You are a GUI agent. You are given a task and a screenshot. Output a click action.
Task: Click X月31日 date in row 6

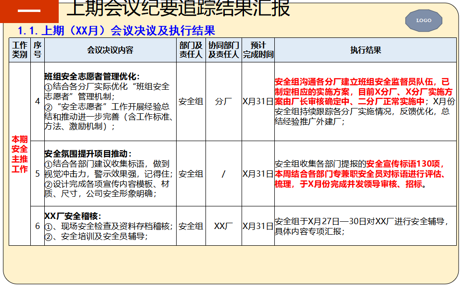coord(258,226)
